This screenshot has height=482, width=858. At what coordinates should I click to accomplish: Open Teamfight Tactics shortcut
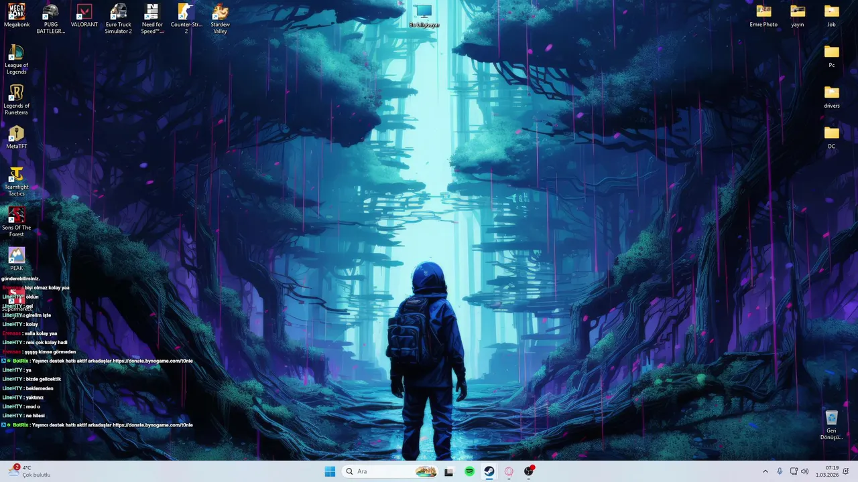tap(16, 181)
